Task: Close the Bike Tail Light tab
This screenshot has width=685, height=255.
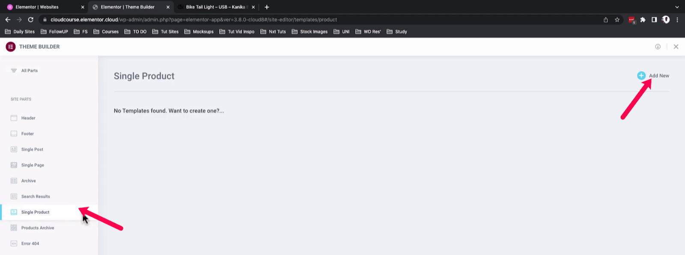Action: 253,7
